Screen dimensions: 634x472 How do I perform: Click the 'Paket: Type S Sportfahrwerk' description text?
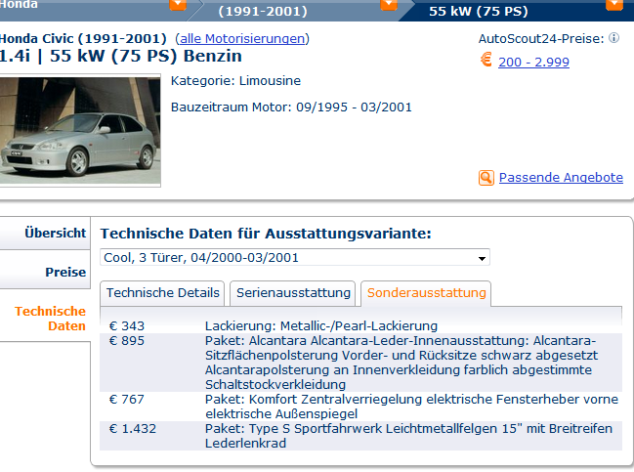(x=408, y=436)
